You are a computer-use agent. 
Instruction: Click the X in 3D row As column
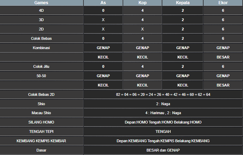[x=103, y=20]
